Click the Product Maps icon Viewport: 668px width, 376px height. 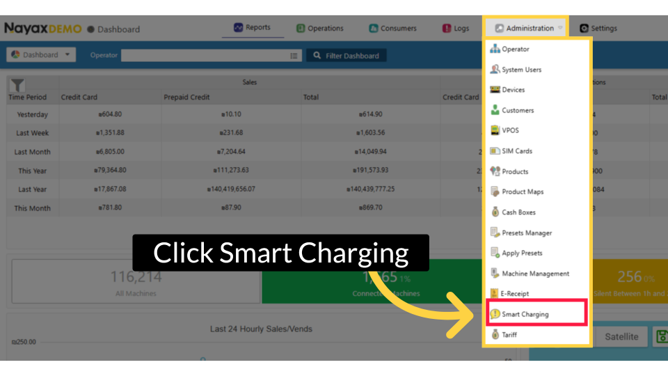point(495,191)
